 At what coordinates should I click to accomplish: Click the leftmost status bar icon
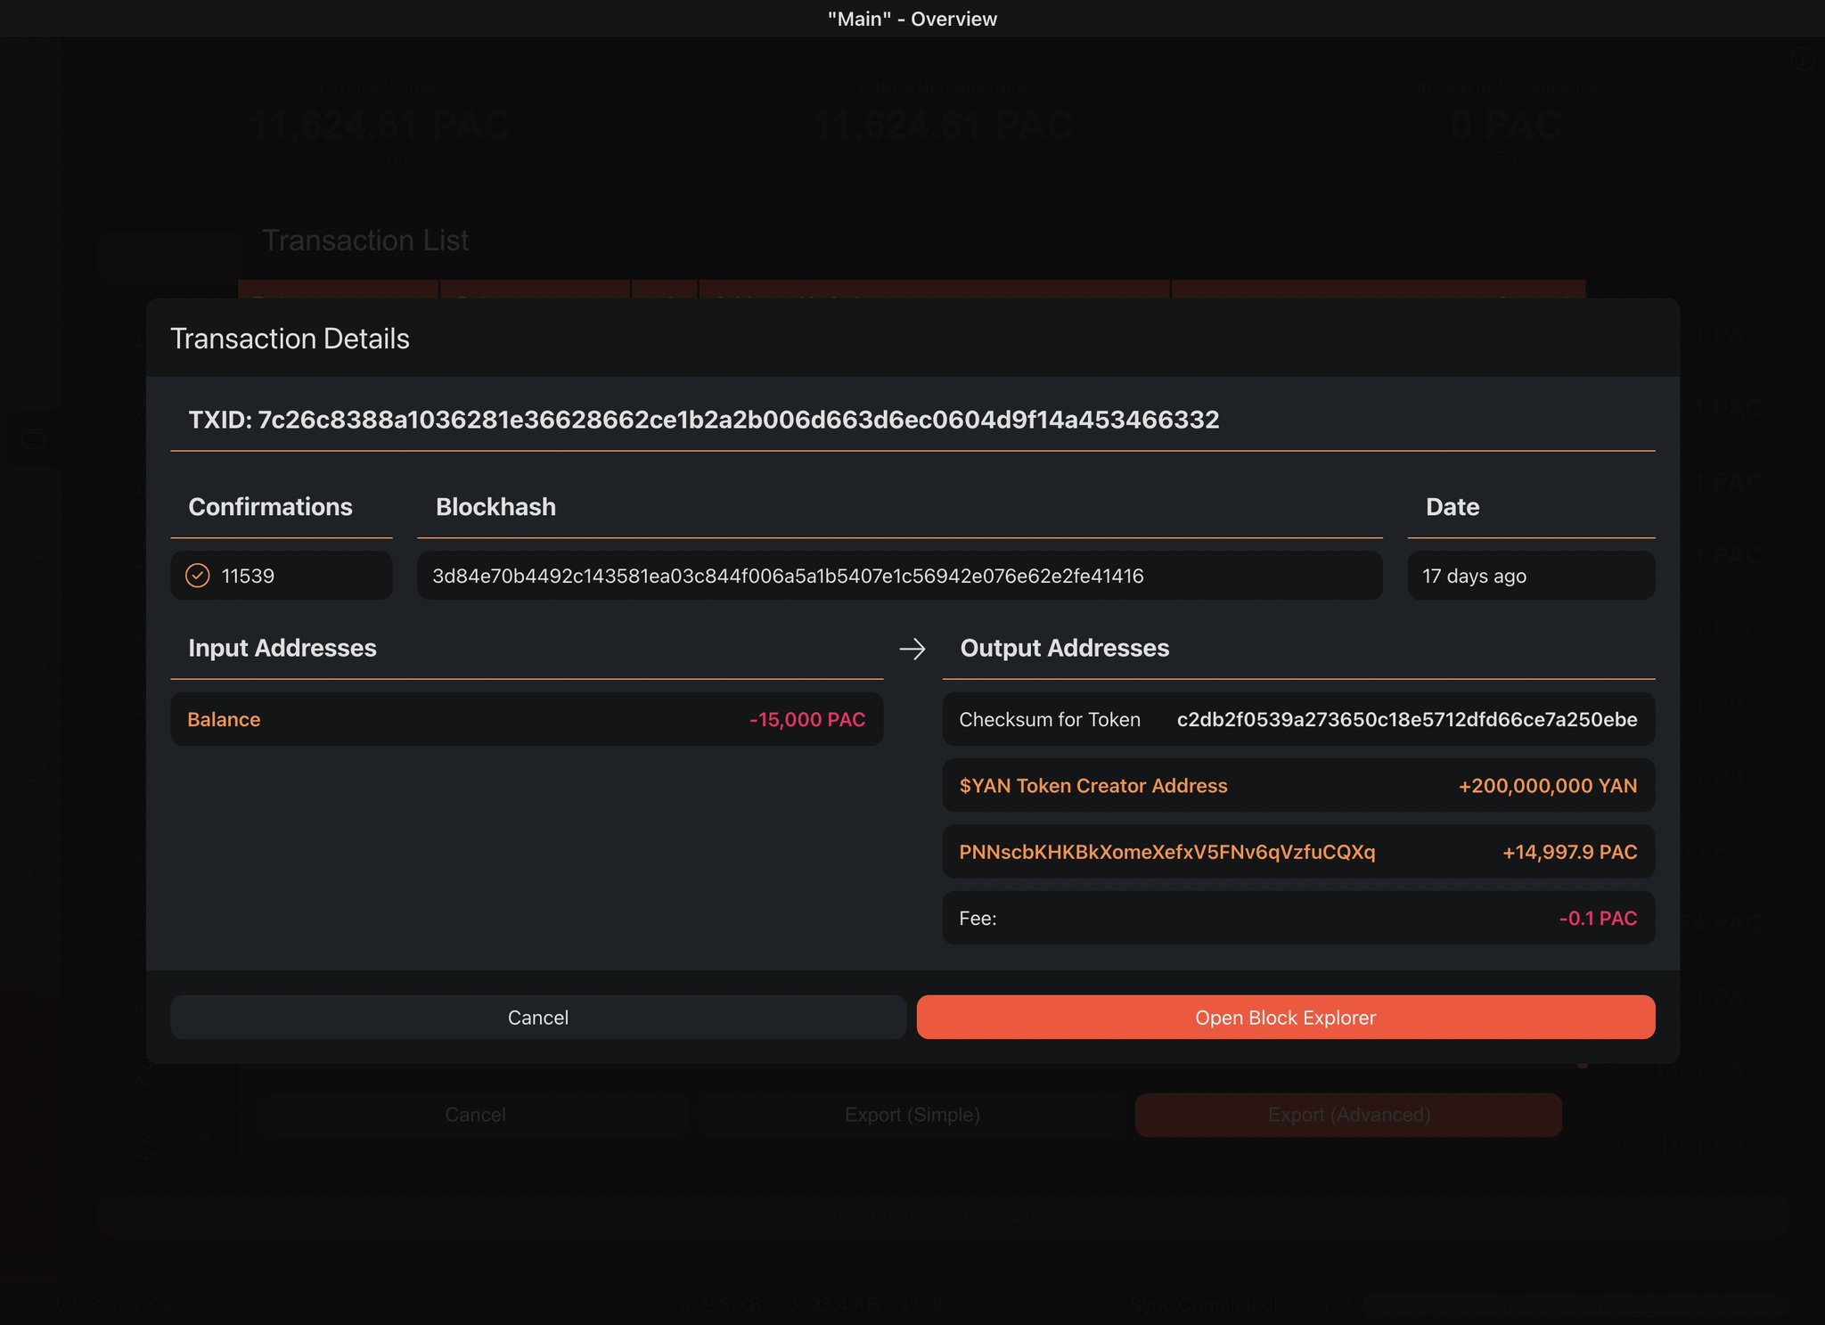[31, 1304]
